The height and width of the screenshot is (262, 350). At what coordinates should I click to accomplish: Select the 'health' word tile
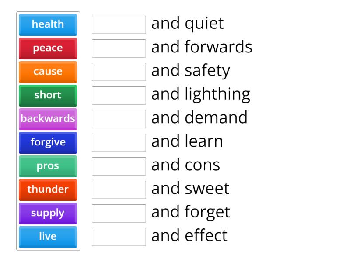pos(48,24)
